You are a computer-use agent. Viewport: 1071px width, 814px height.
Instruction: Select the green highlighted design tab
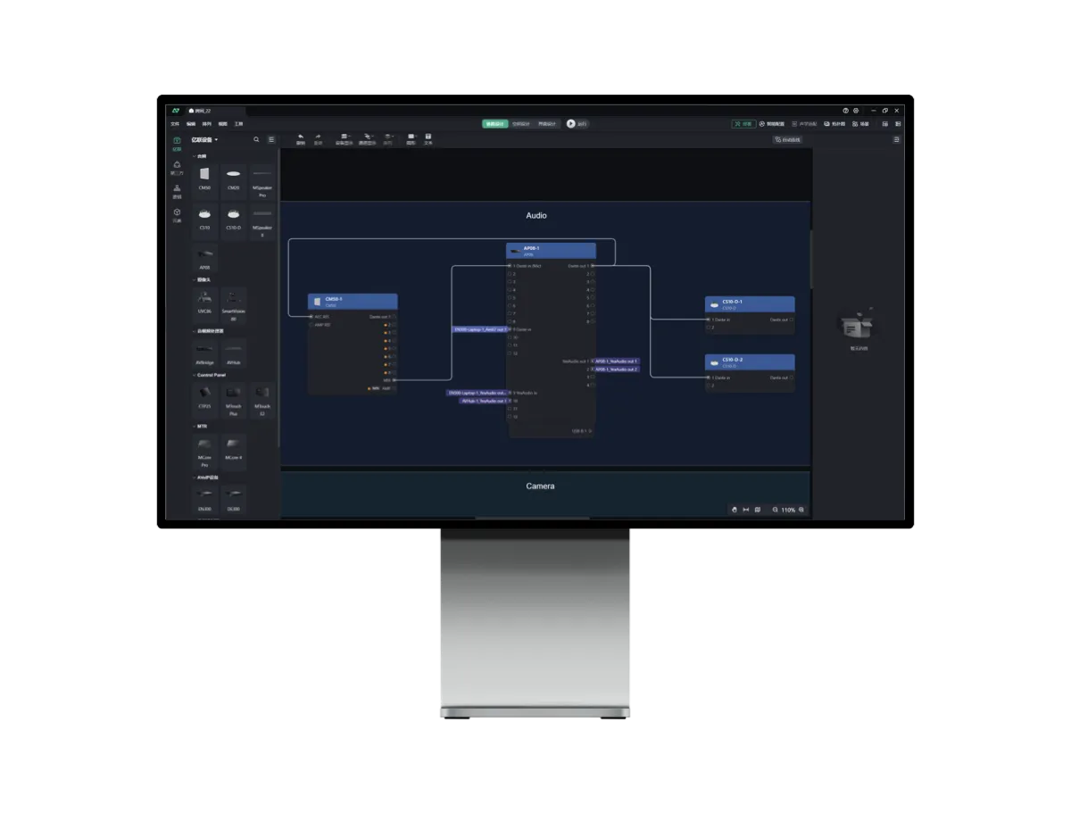tap(495, 124)
